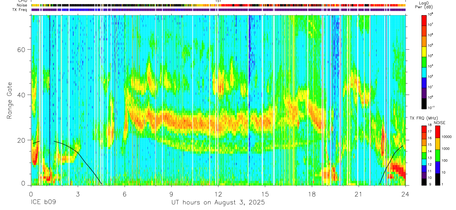Click the cyan segment of the Lag0 Pwr colorbar
456x210 pixels.
424,72
